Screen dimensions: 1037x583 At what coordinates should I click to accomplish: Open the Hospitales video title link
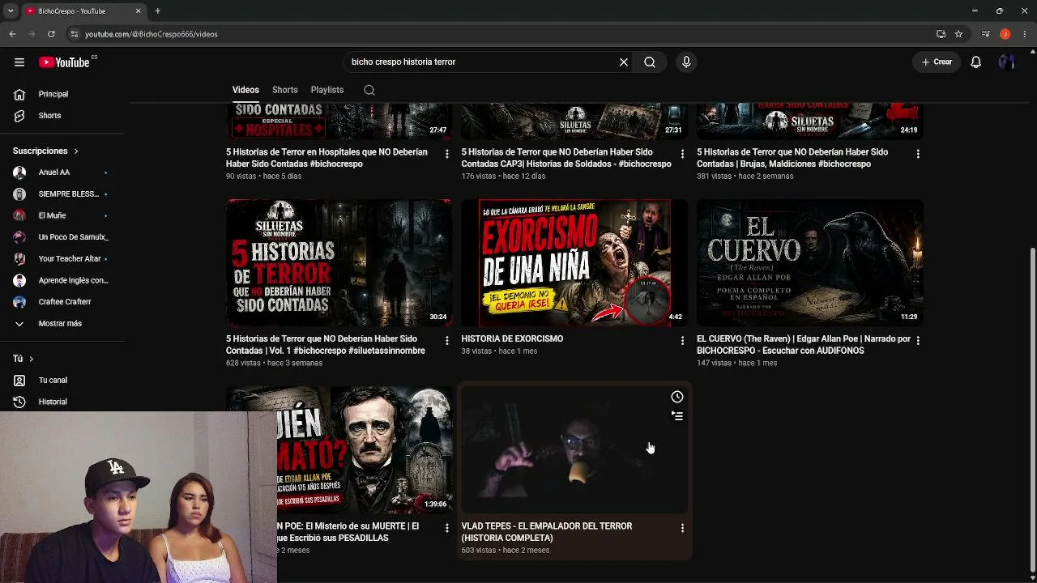(326, 158)
